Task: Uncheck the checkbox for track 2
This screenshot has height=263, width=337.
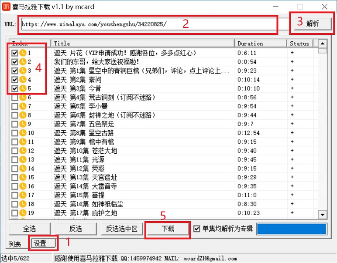Action: (14, 62)
